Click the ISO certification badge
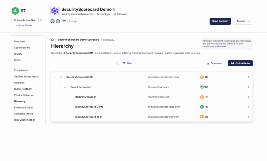Image resolution: width=267 pixels, height=161 pixels. 64,21
